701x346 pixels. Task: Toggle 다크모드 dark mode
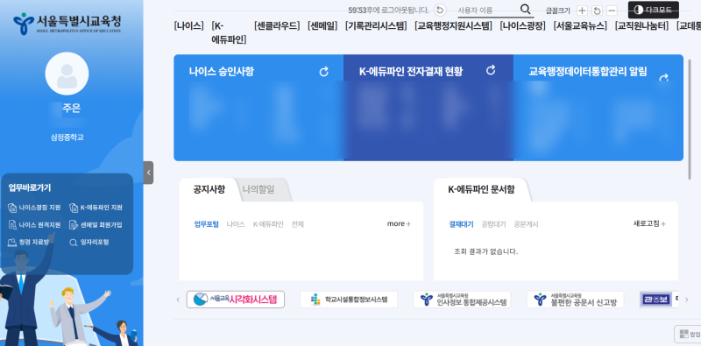click(x=653, y=10)
